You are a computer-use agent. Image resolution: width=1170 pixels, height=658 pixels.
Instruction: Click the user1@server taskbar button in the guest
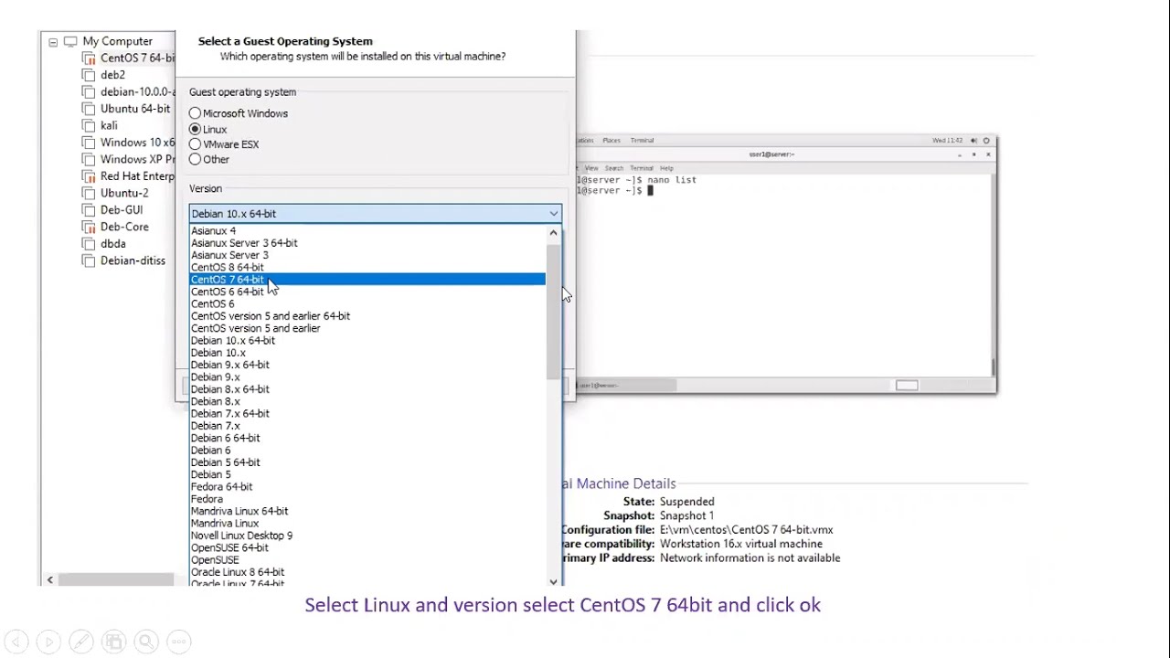tap(626, 386)
